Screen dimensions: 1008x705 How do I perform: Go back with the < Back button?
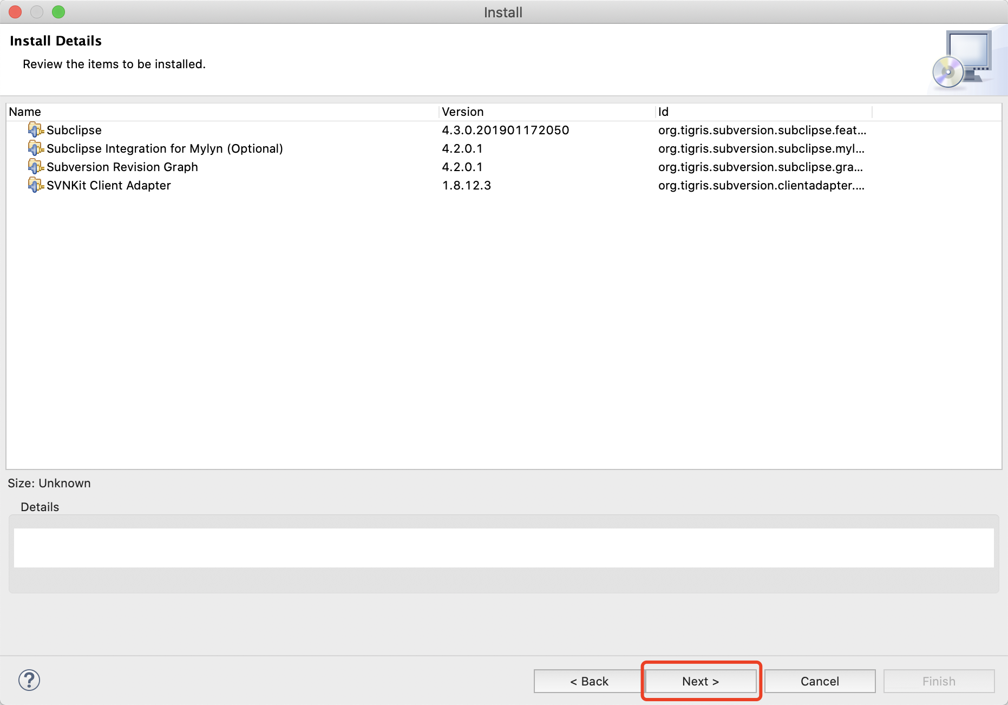(589, 681)
